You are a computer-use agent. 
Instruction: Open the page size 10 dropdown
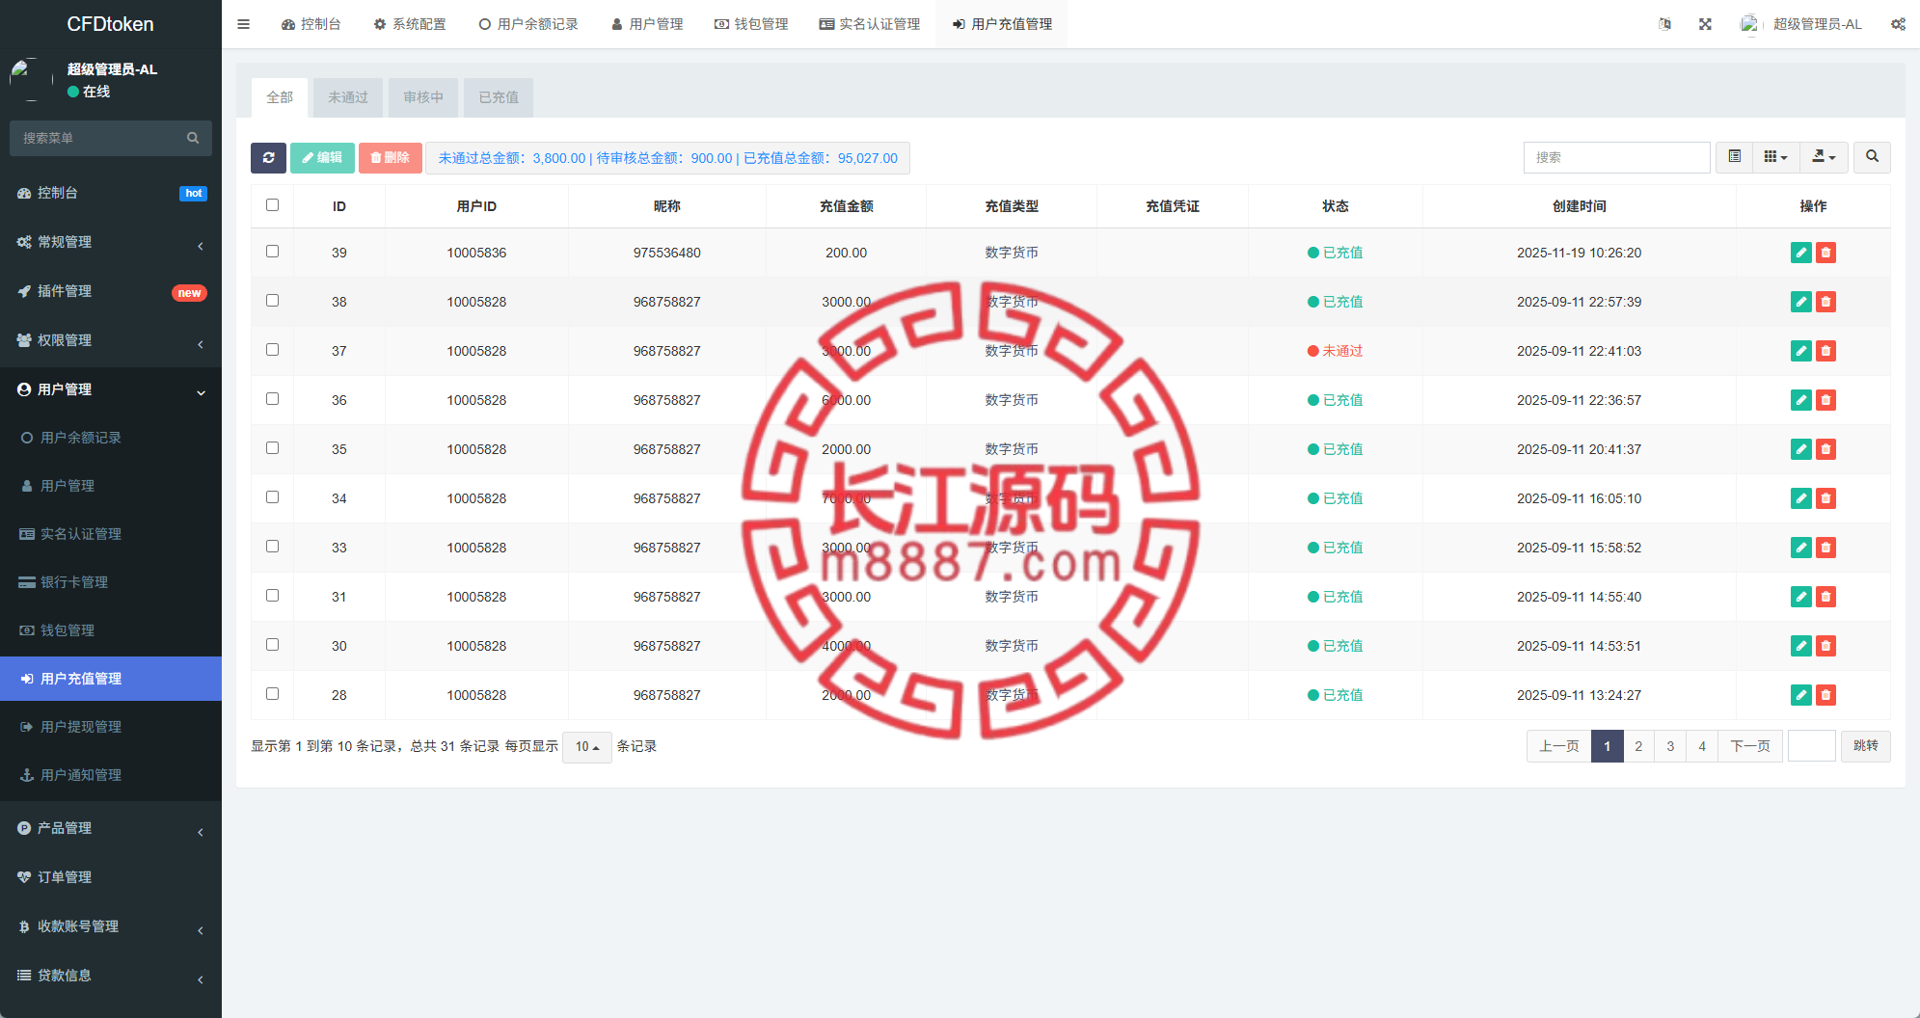(586, 746)
